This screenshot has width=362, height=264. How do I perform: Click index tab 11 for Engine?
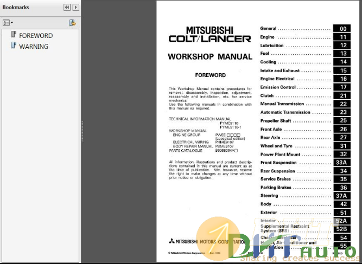(x=342, y=37)
